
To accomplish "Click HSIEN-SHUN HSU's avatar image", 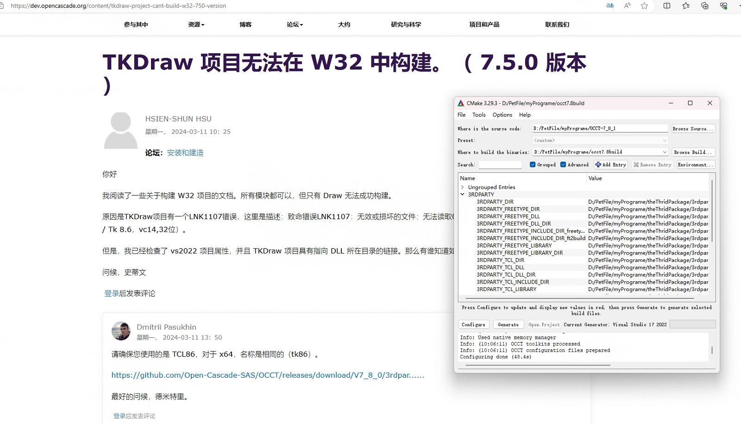I will [121, 130].
